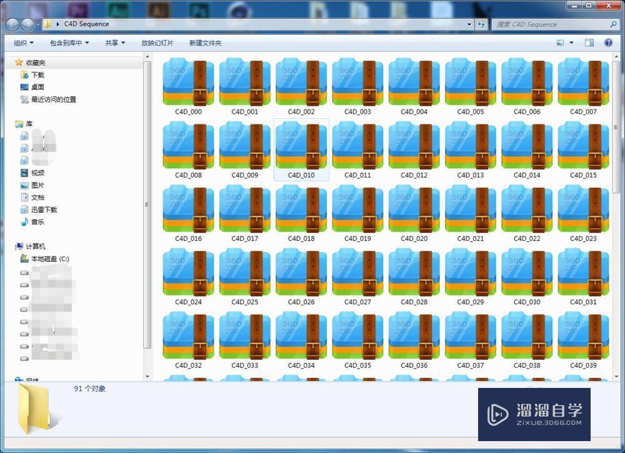The width and height of the screenshot is (625, 453).
Task: Click the forward navigation button
Action: (x=27, y=25)
